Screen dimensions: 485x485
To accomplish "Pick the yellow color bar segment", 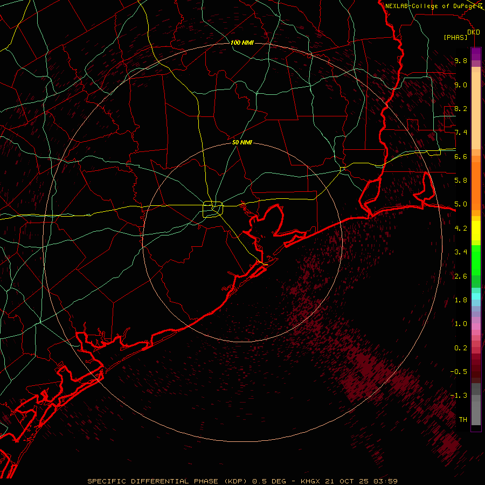I will (476, 231).
